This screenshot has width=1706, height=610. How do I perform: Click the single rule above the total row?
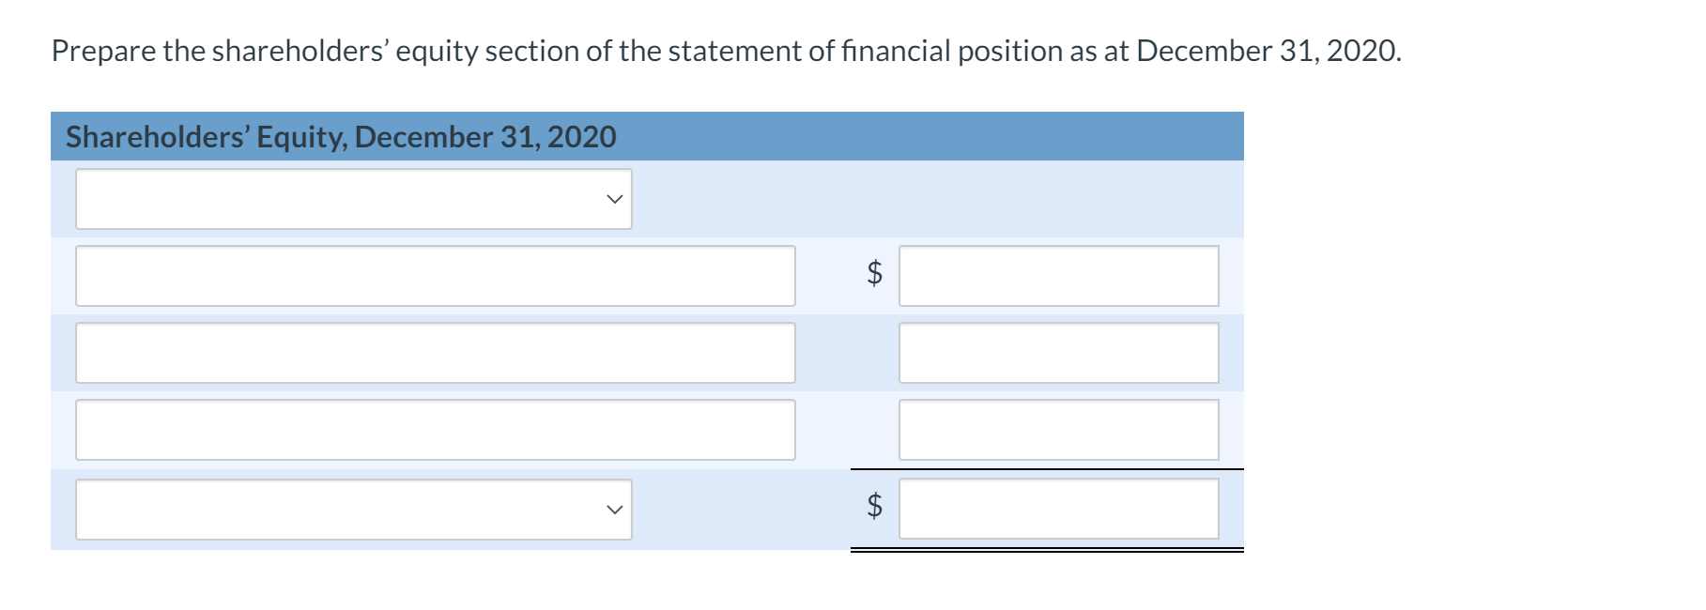pyautogui.click(x=1047, y=467)
